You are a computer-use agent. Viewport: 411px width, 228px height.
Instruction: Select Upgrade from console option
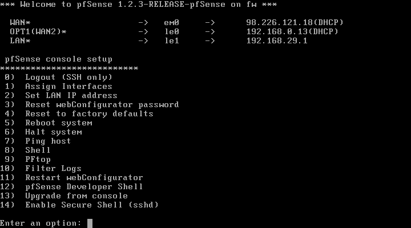[64, 196]
